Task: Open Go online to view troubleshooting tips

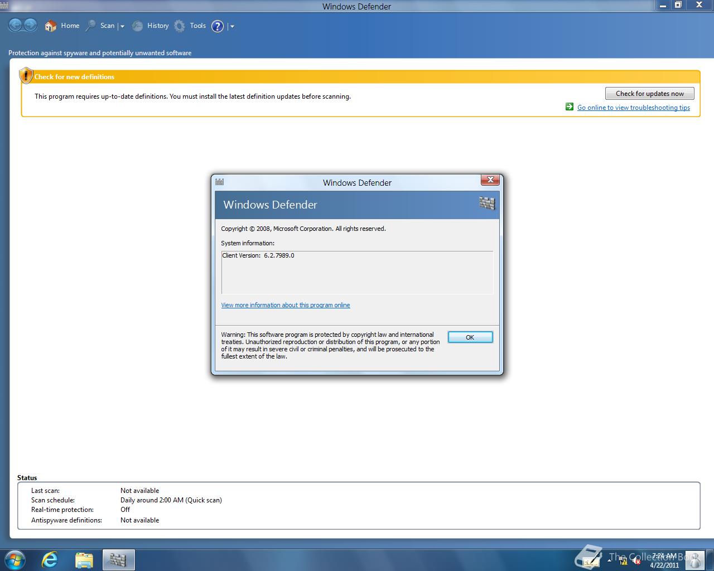Action: 633,108
